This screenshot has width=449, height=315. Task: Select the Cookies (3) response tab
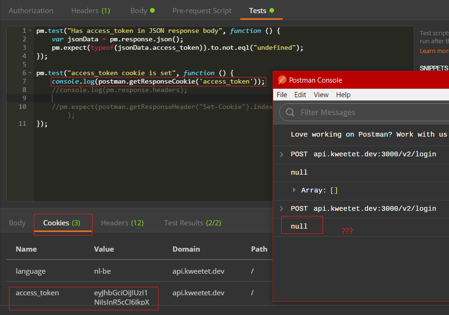[62, 223]
